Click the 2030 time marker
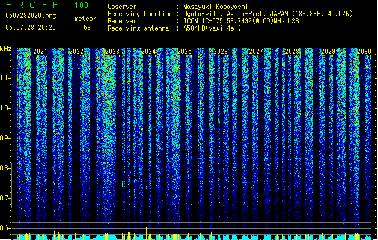 tap(364, 52)
